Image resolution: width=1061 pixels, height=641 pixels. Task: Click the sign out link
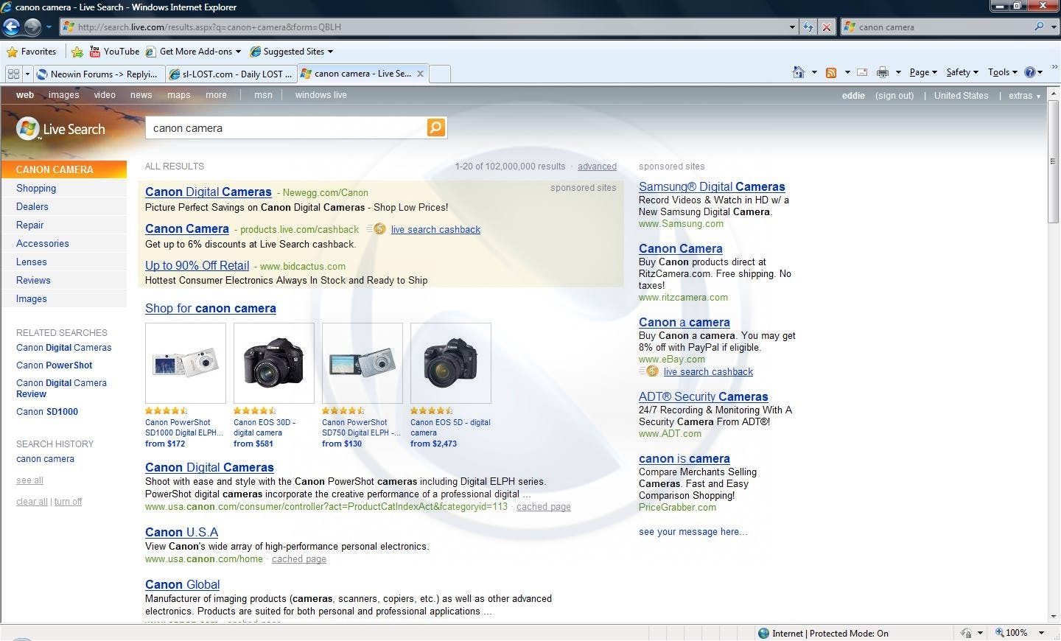point(894,96)
